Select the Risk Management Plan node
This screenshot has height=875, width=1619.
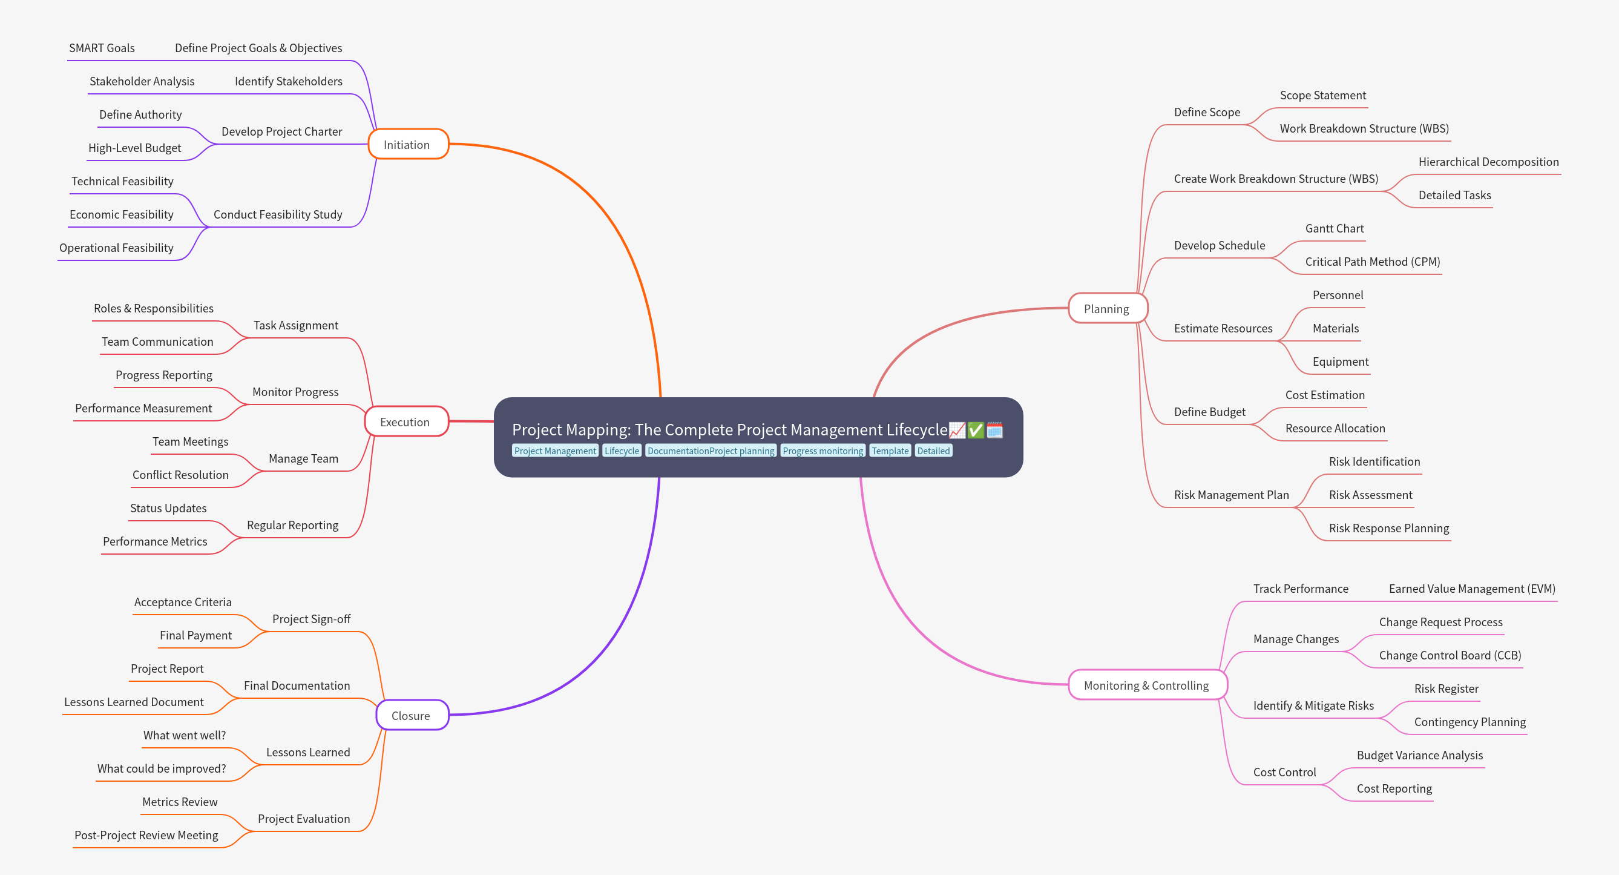coord(1230,495)
